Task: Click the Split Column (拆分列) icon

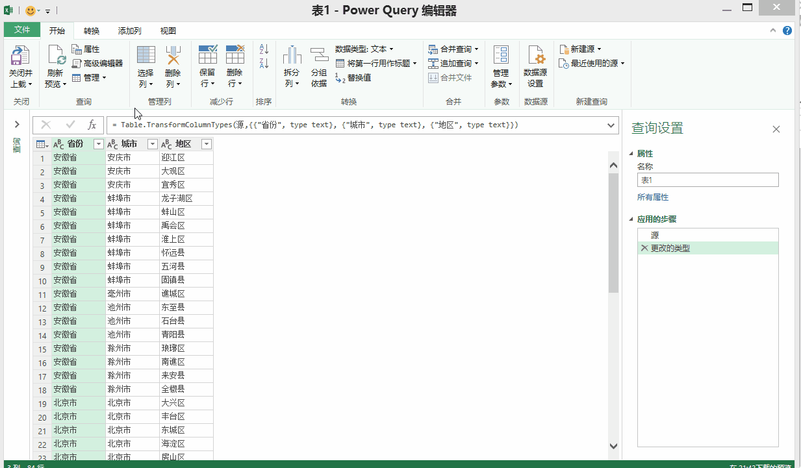Action: click(x=292, y=56)
